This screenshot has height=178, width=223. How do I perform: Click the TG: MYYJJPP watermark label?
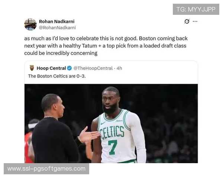click(x=196, y=9)
